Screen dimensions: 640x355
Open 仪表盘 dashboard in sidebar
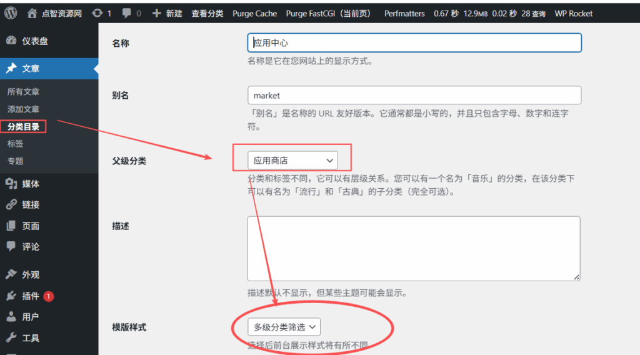(x=35, y=41)
